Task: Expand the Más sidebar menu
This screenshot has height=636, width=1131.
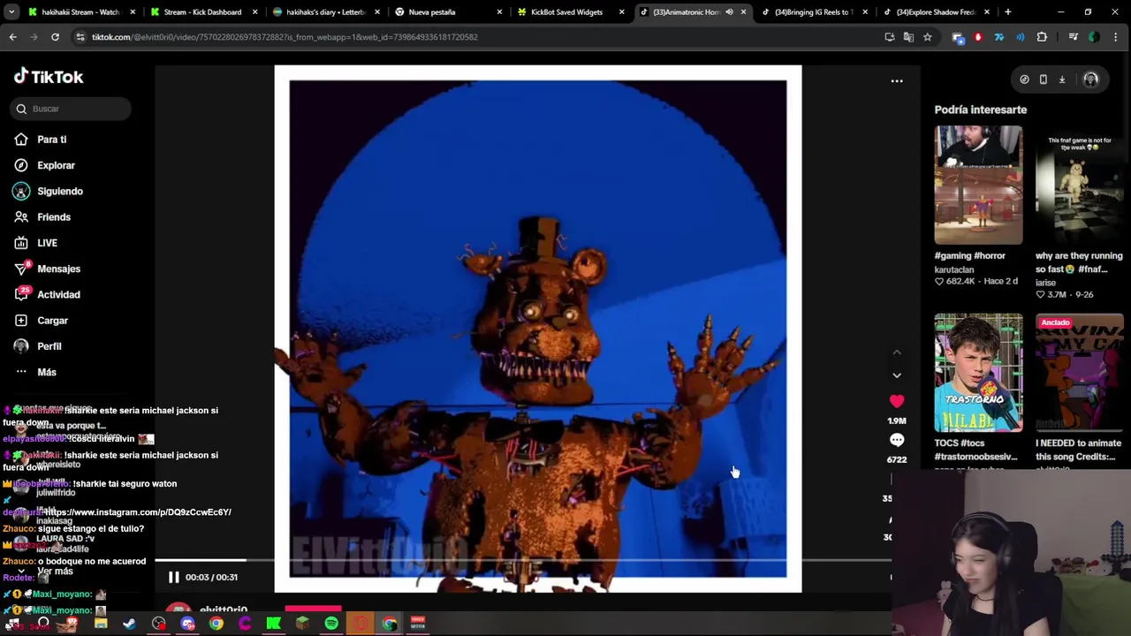Action: (46, 372)
